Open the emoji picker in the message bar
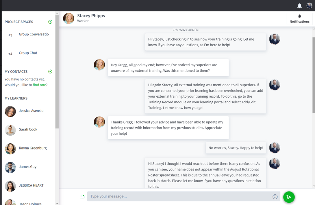Screen dimensions: 315x205 pyautogui.click(x=275, y=196)
